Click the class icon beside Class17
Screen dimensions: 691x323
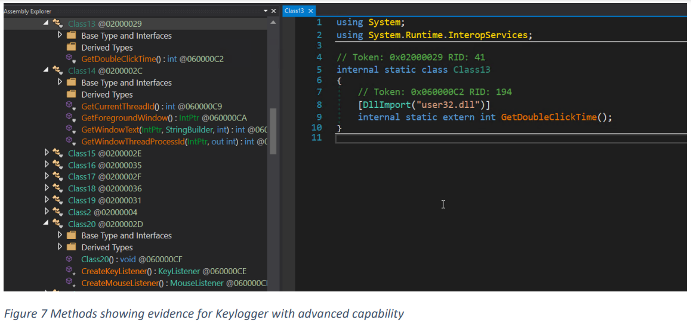pyautogui.click(x=57, y=176)
